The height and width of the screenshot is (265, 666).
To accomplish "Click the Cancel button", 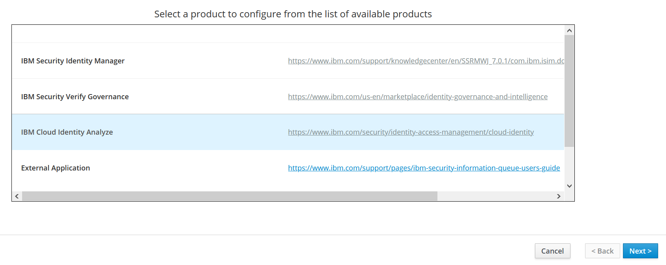I will point(552,251).
